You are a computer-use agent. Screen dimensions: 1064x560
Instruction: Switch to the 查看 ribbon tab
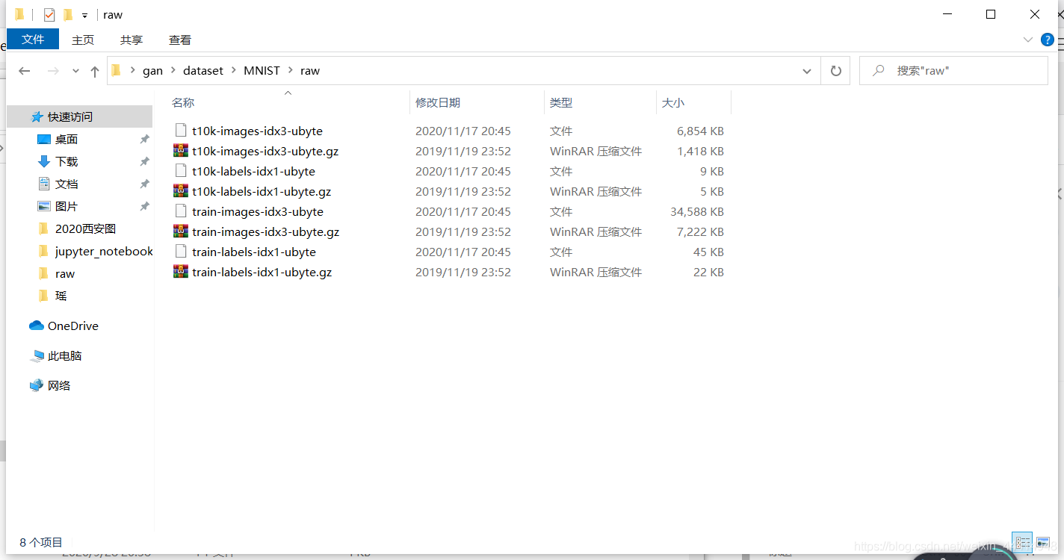point(180,40)
